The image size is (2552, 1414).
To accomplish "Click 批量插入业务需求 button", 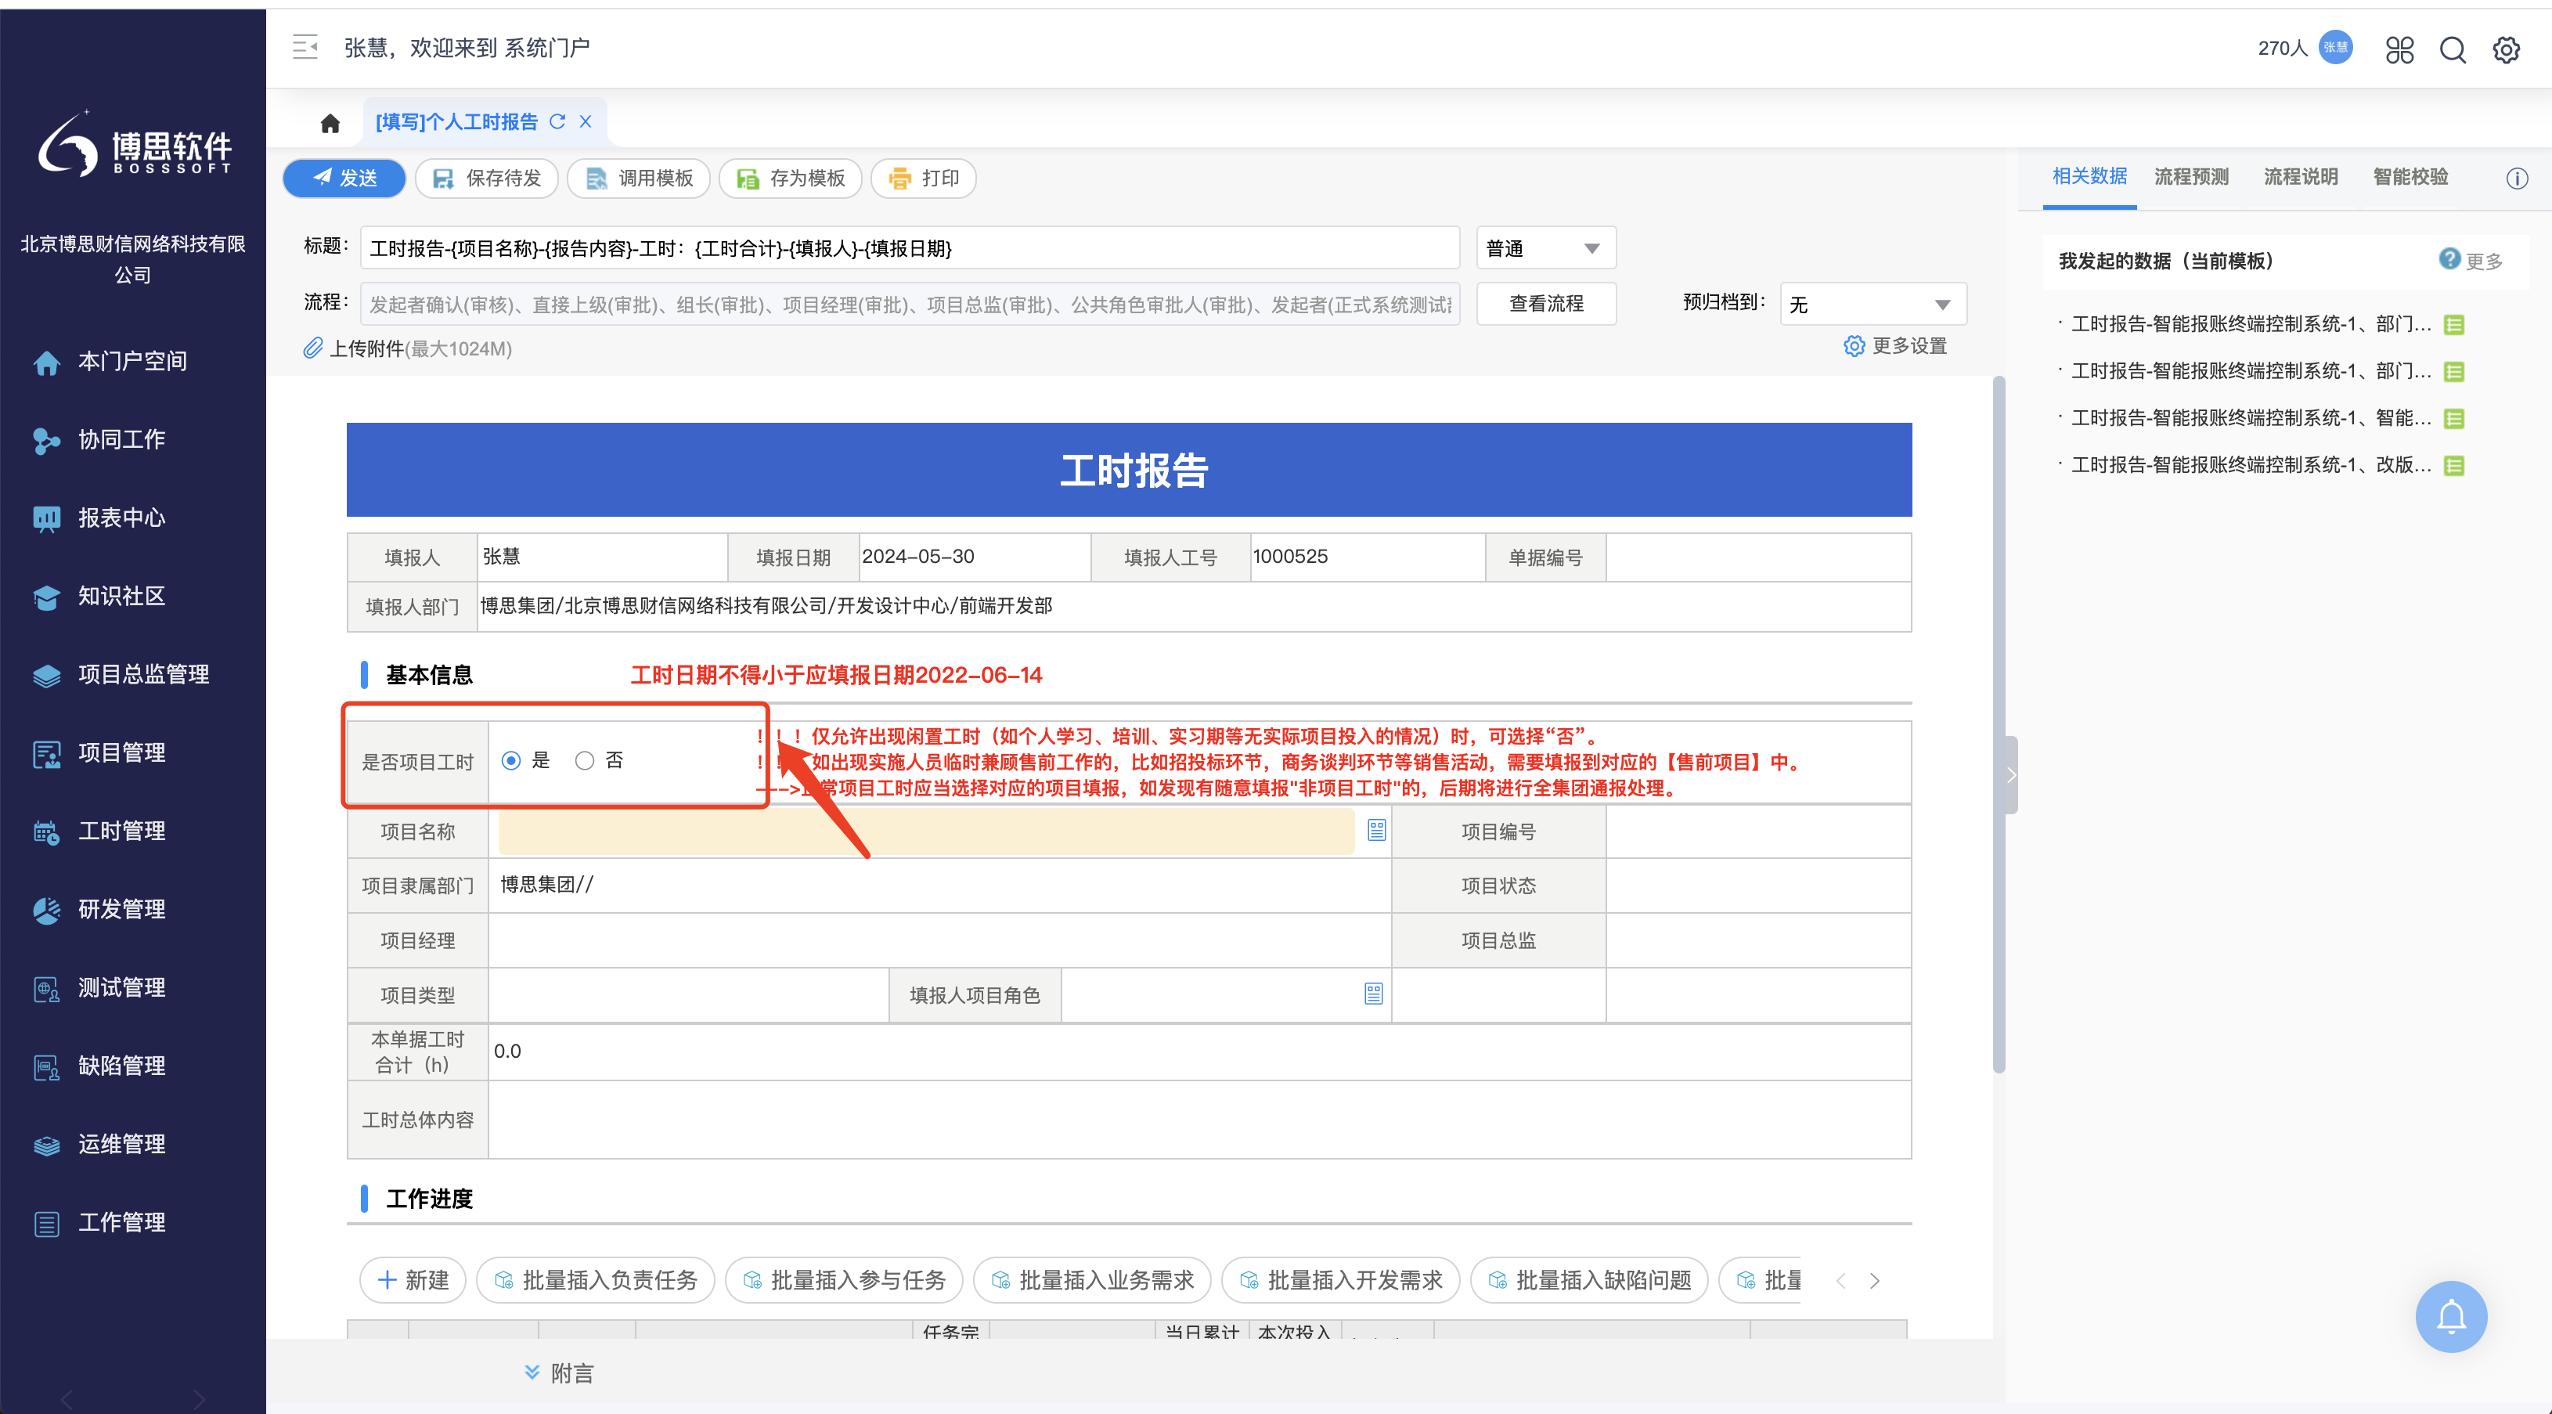I will pos(1093,1280).
